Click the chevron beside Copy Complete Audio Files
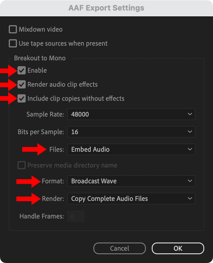This screenshot has height=263, width=213. [190, 199]
